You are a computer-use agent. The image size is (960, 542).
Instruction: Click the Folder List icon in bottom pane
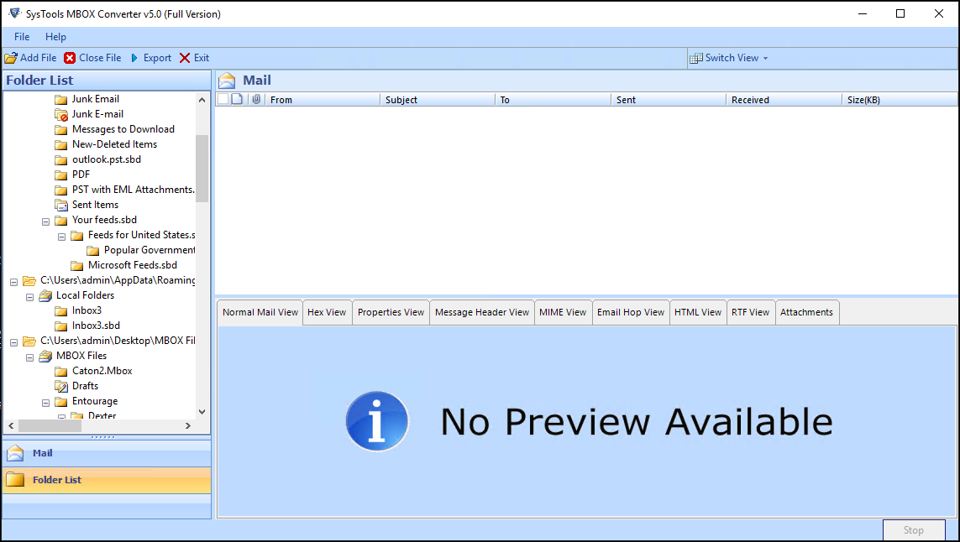click(15, 480)
